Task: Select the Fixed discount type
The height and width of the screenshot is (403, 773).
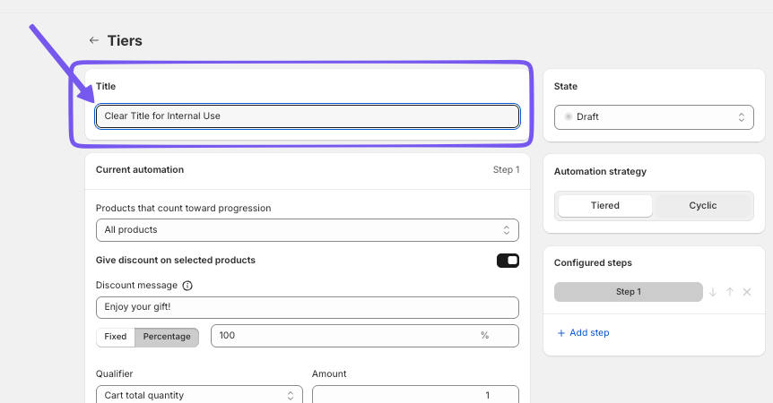Action: coord(116,337)
